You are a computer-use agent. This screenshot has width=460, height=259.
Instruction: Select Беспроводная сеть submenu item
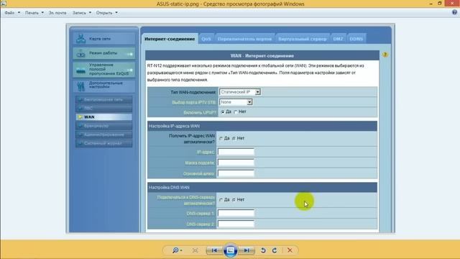[x=103, y=99]
